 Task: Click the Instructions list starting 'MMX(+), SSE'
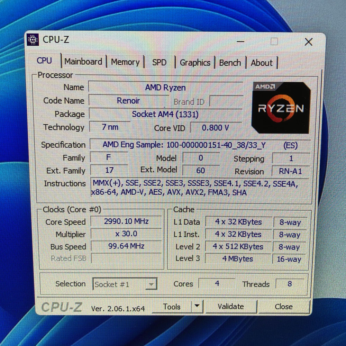200,188
